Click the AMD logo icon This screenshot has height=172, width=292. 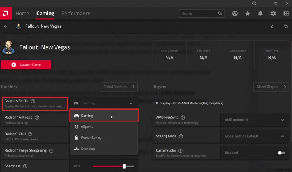point(6,14)
